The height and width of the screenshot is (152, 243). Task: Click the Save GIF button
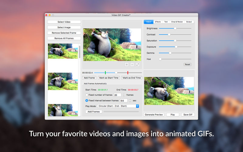click(188, 115)
